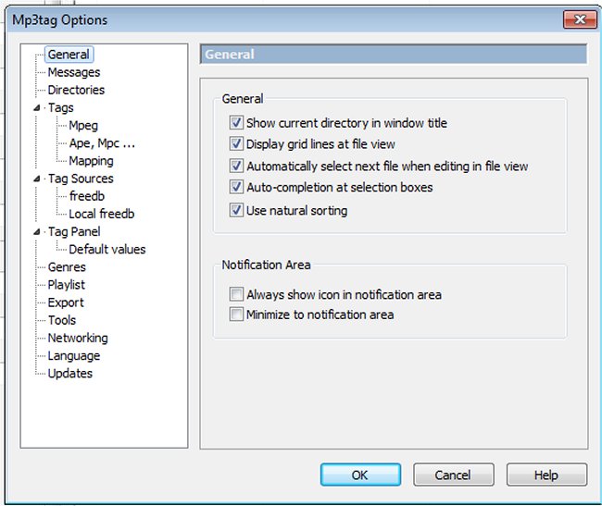The image size is (602, 506).
Task: Toggle Display grid lines at file view
Action: coord(238,144)
